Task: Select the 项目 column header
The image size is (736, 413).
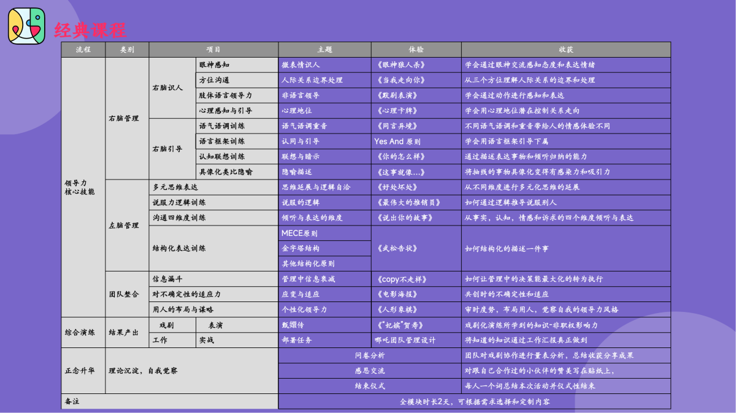Action: pos(213,49)
